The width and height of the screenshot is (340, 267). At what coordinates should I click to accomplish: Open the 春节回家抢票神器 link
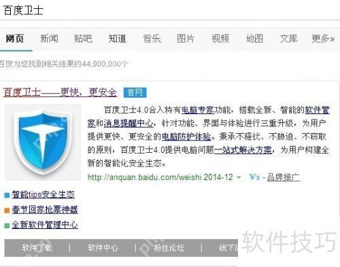[45, 210]
